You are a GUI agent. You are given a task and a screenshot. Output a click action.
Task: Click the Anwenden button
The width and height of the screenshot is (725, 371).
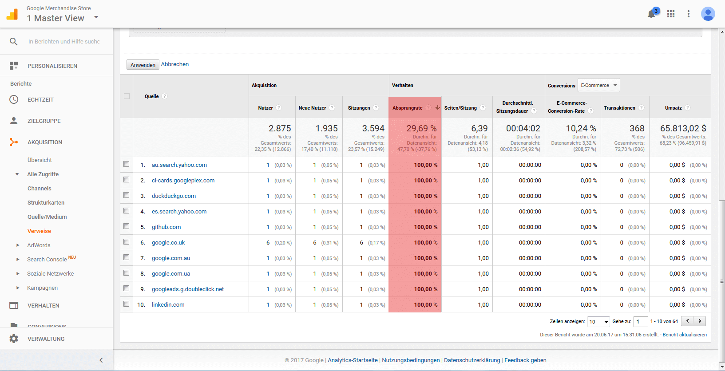(143, 65)
